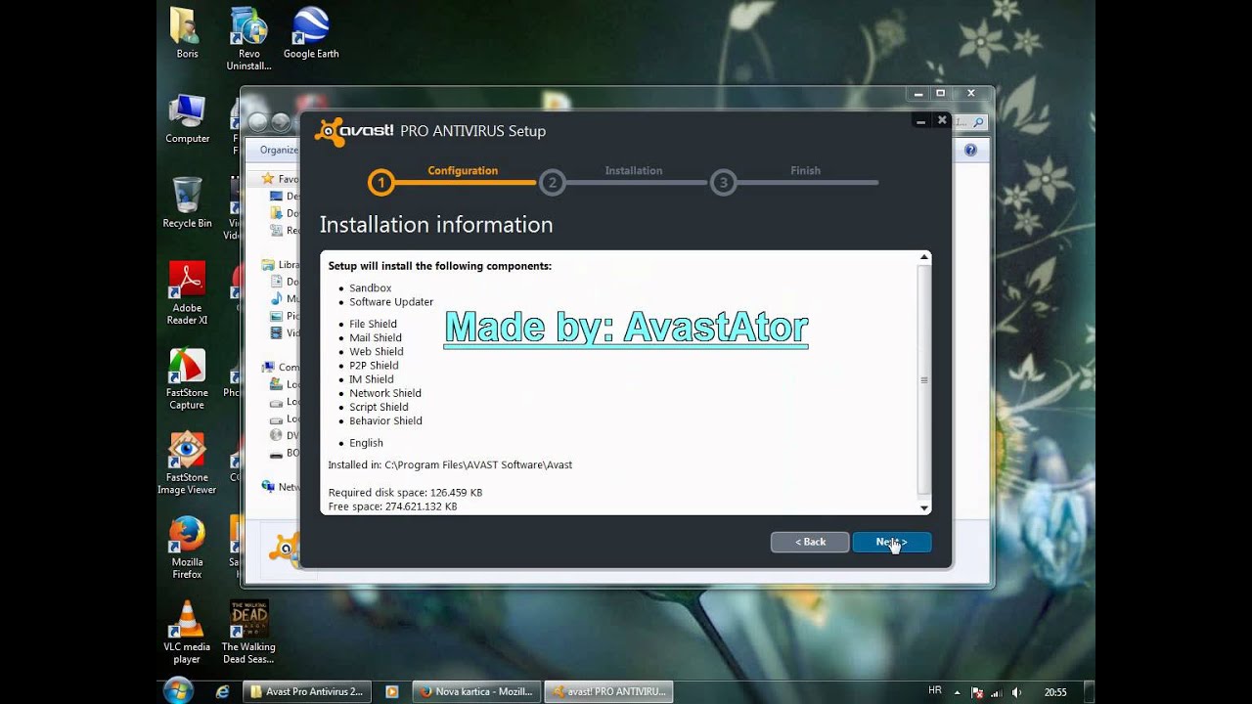1252x704 pixels.
Task: Open VLC media player shortcut
Action: (x=187, y=633)
